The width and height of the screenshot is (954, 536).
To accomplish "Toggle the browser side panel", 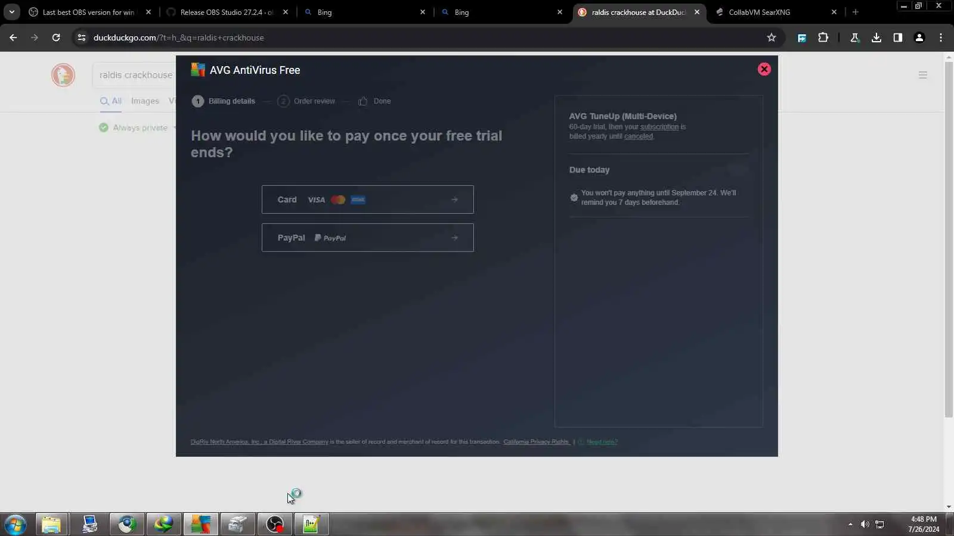I will (x=898, y=38).
